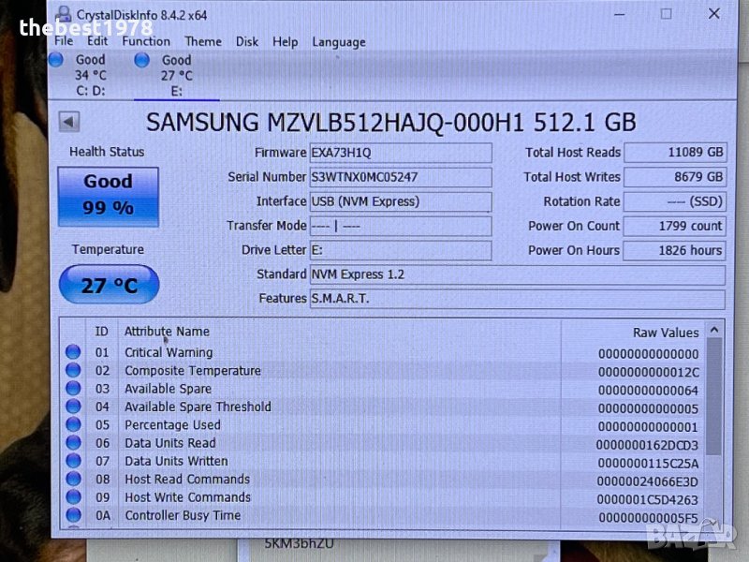Click the Firmware value field
749x562 pixels.
(400, 153)
